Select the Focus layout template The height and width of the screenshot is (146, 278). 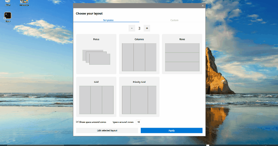[x=96, y=54]
